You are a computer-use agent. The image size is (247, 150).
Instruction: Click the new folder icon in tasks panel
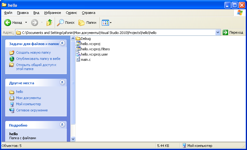pyautogui.click(x=12, y=52)
